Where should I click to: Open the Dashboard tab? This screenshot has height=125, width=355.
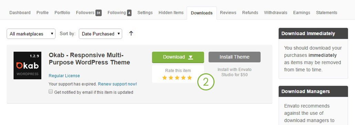[x=20, y=13]
